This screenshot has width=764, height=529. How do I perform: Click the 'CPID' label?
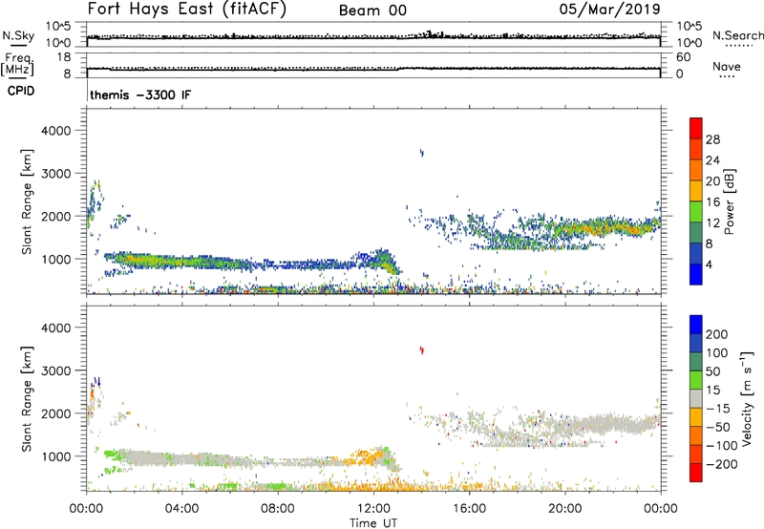click(21, 91)
